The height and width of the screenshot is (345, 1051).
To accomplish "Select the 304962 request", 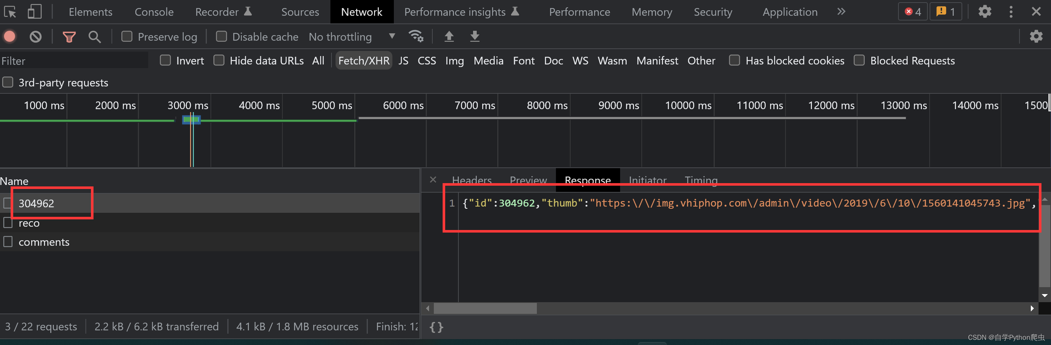I will pyautogui.click(x=37, y=203).
